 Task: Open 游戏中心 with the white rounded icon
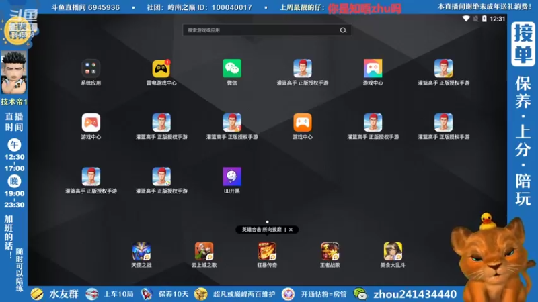tap(91, 123)
